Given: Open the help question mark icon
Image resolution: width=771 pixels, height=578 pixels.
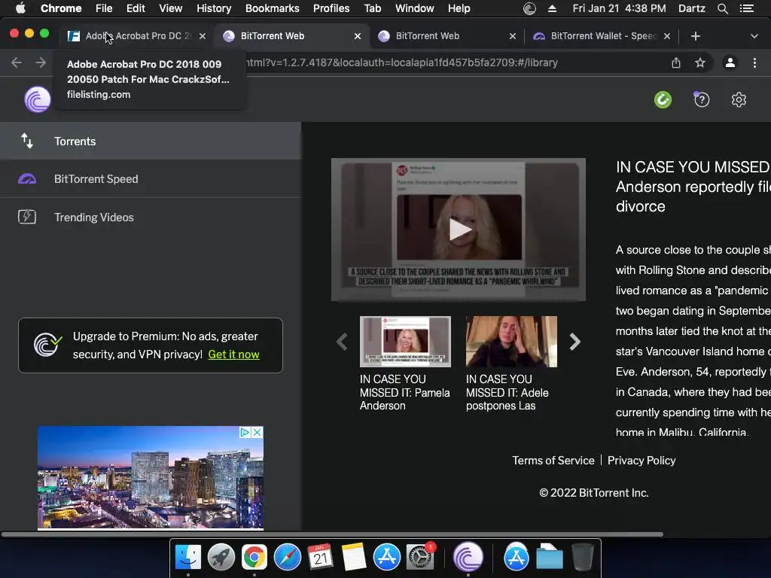Looking at the screenshot, I should (701, 100).
